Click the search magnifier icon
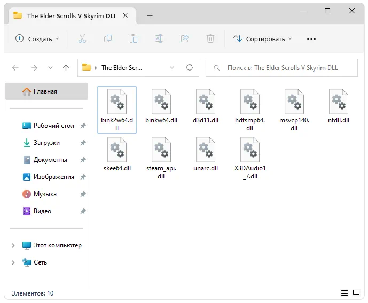Viewport: 368px width, 303px height. click(x=217, y=68)
